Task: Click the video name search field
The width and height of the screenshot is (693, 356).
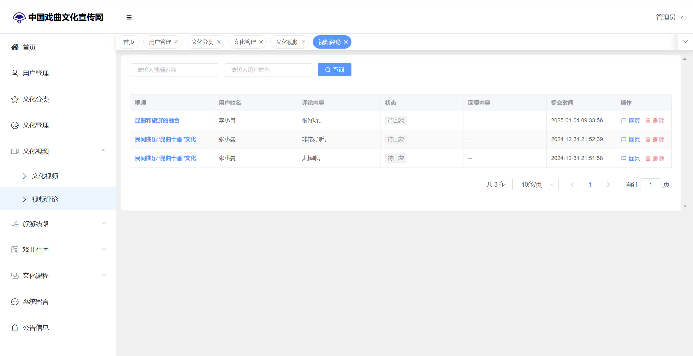Action: click(x=174, y=70)
